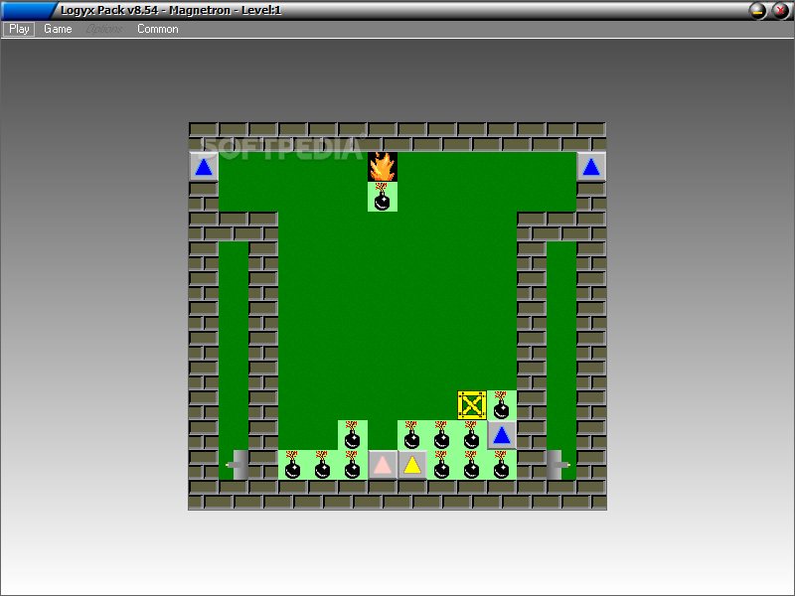Click the bottom-row bomb under the blue triangle
Image resolution: width=795 pixels, height=596 pixels.
502,465
